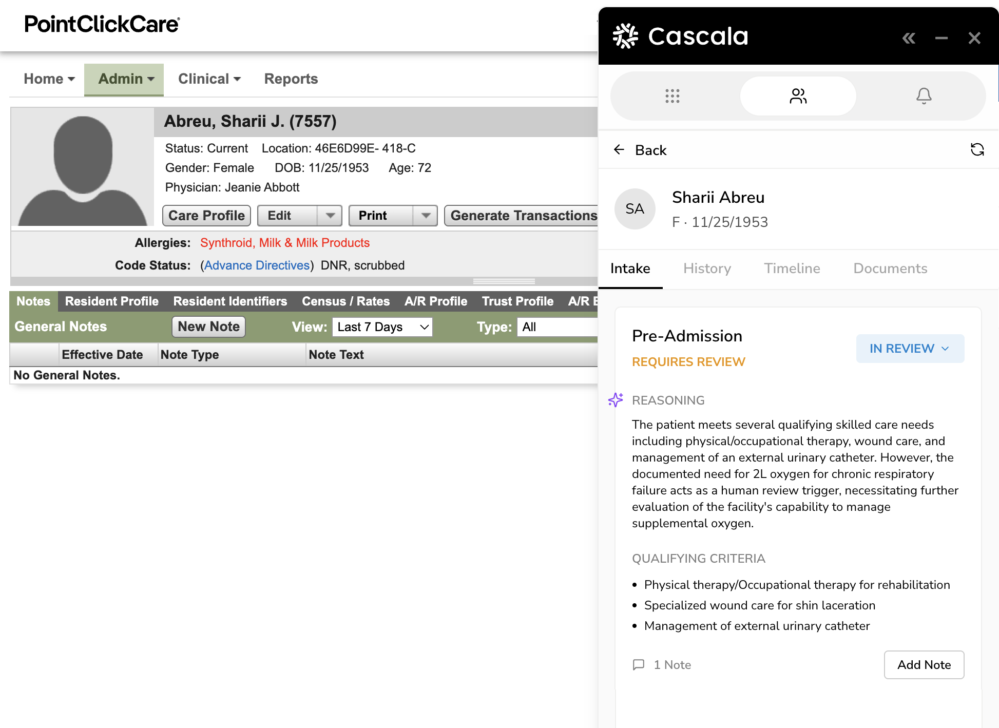Click the refresh icon beside Back
The height and width of the screenshot is (728, 999).
[977, 149]
